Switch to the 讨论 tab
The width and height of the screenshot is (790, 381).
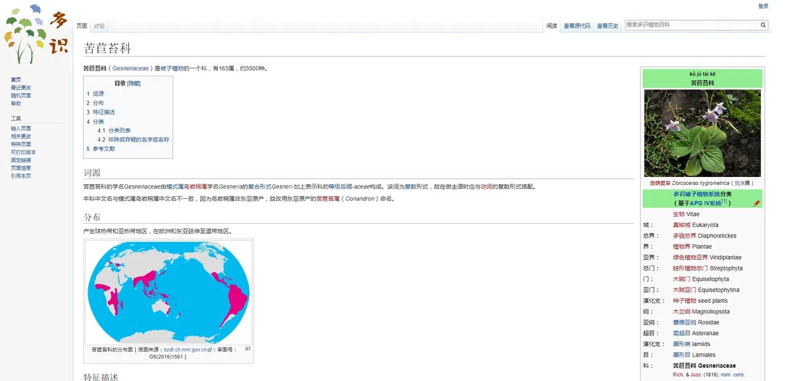point(99,26)
